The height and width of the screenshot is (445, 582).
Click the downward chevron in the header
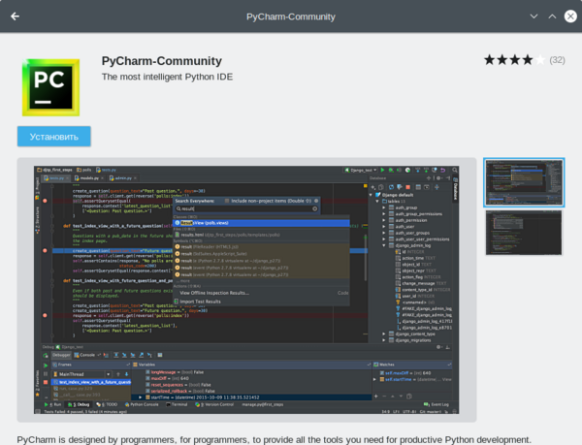click(533, 16)
